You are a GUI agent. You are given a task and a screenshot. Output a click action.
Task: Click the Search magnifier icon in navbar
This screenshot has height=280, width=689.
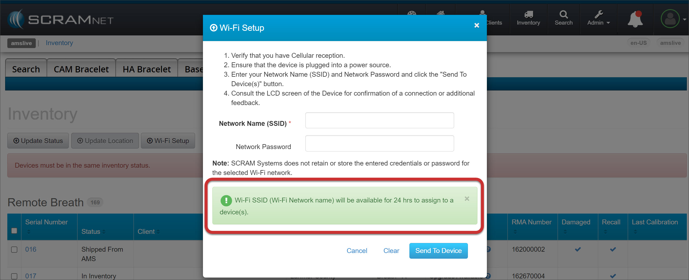click(564, 14)
